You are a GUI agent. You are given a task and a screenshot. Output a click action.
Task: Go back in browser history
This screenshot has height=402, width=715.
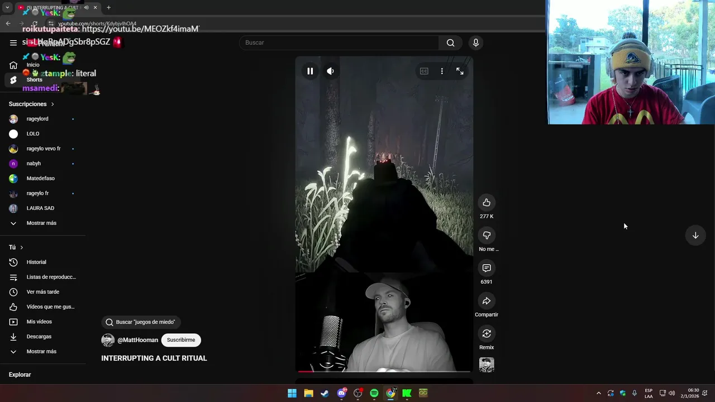pyautogui.click(x=8, y=23)
